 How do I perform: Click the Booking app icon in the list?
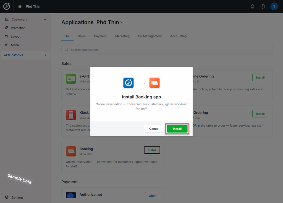click(71, 151)
